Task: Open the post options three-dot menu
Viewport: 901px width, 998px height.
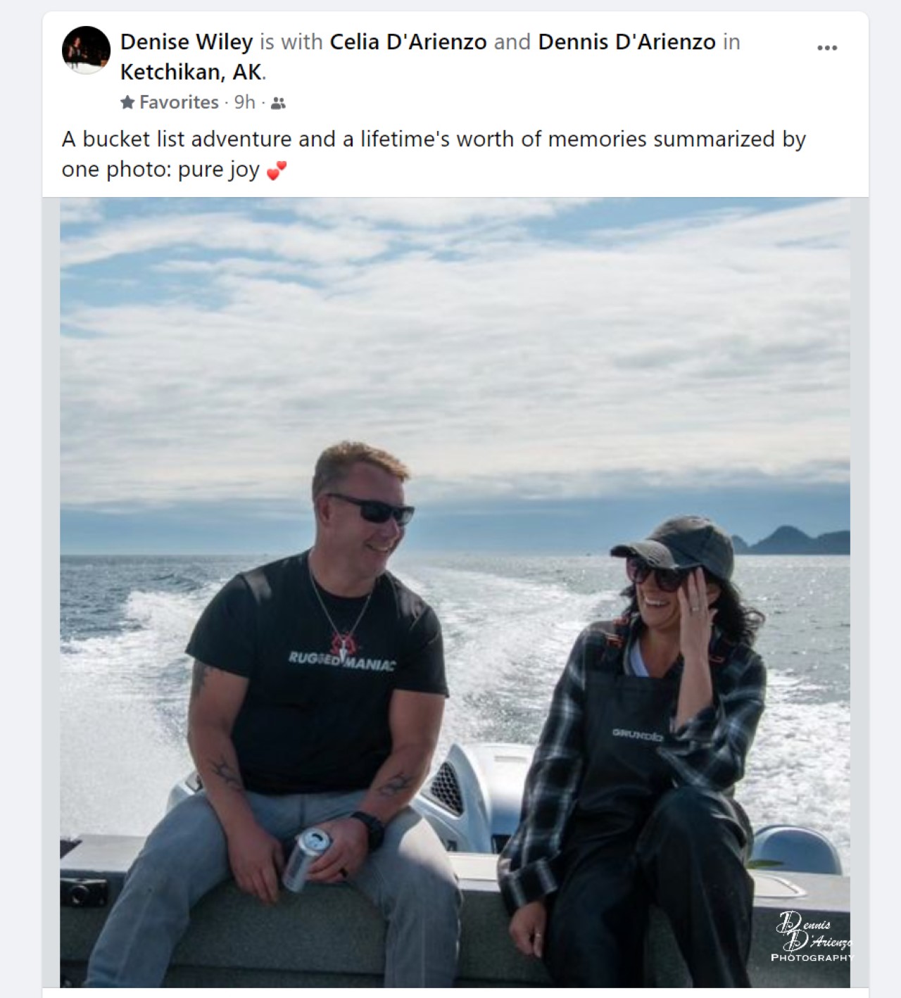Action: pyautogui.click(x=827, y=48)
